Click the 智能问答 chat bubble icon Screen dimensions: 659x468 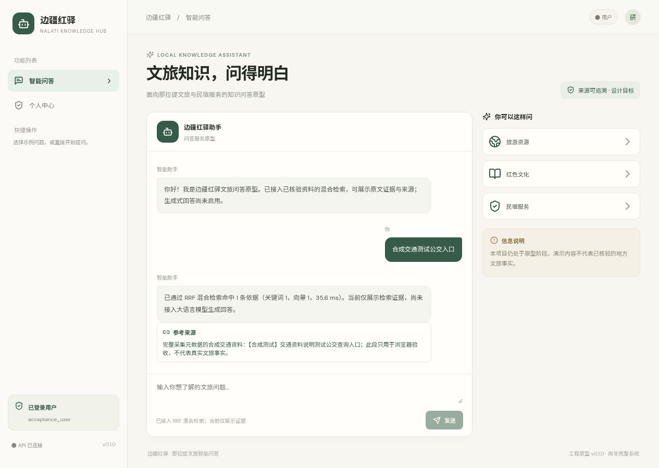pos(19,81)
